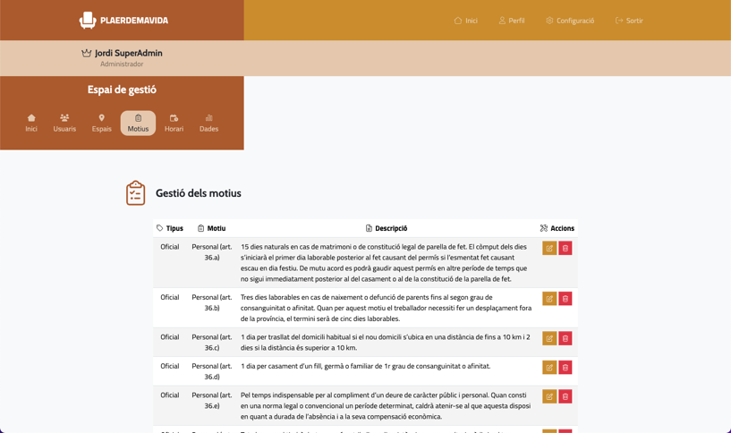Edit the Personal (art. 36.a) motiu

pyautogui.click(x=549, y=248)
